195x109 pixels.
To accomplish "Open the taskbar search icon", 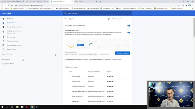I will [x=7, y=107].
